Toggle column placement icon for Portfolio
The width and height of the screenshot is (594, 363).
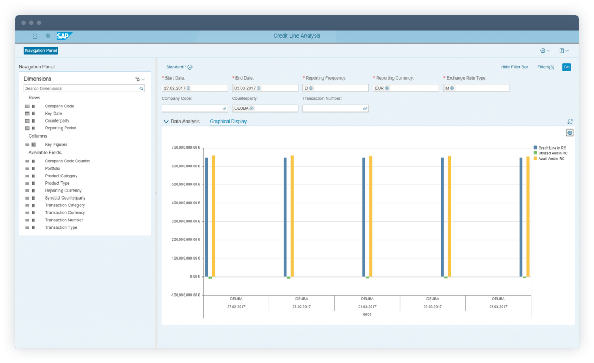33,169
